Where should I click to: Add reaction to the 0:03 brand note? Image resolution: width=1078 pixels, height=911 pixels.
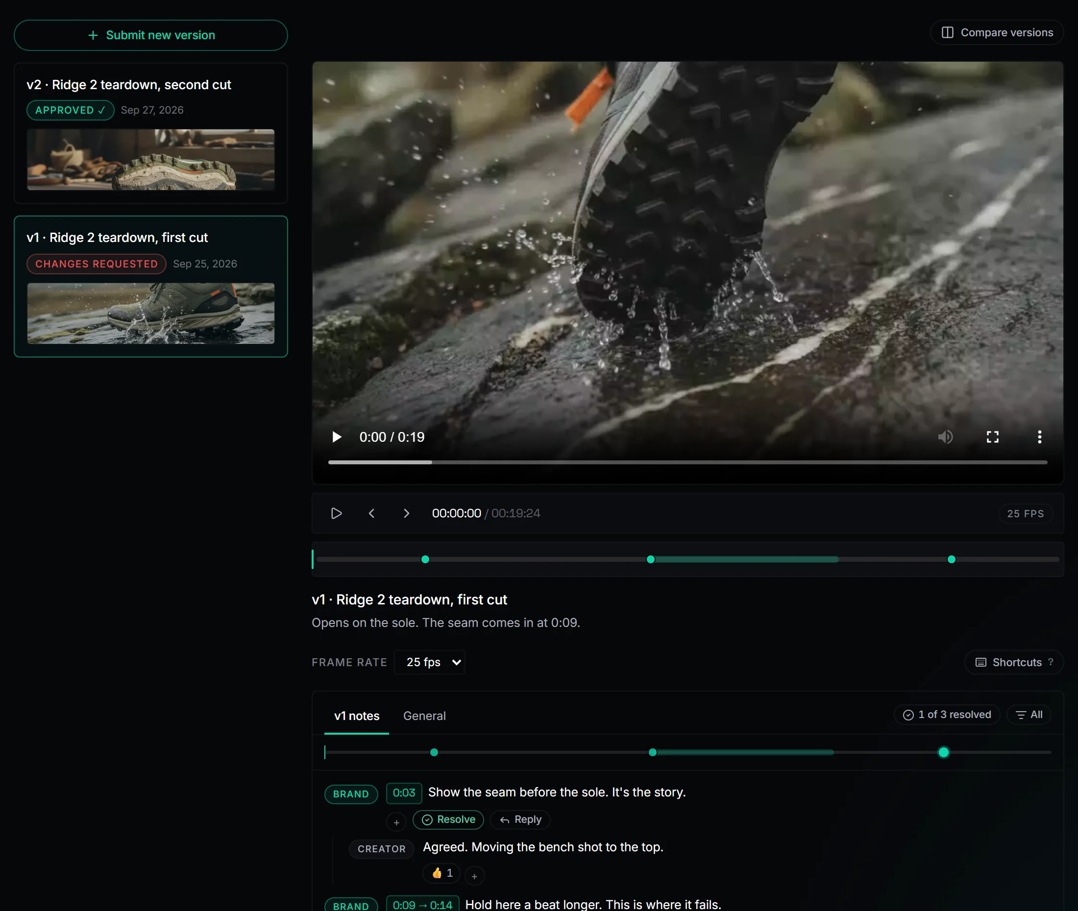(x=396, y=822)
